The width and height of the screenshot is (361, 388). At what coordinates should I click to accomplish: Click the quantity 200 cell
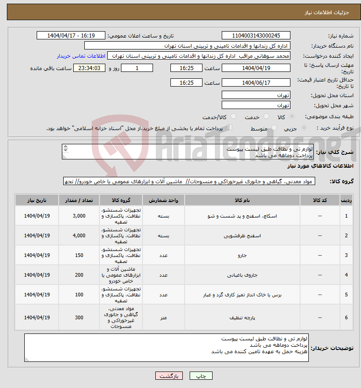[79, 275]
